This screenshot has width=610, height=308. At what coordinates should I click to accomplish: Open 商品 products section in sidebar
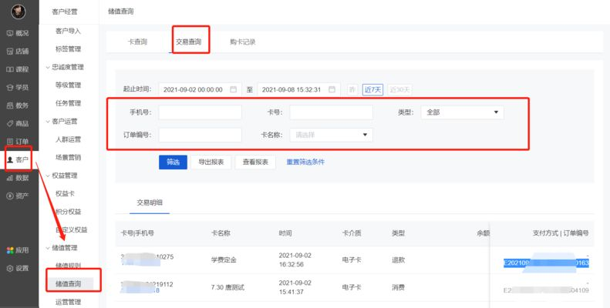18,123
